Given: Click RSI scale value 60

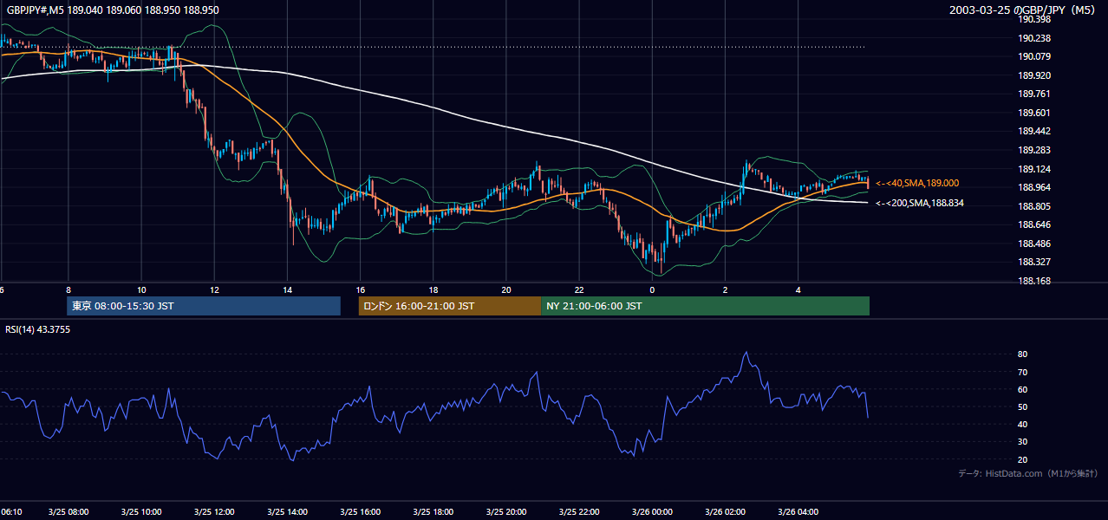Looking at the screenshot, I should pos(1022,389).
